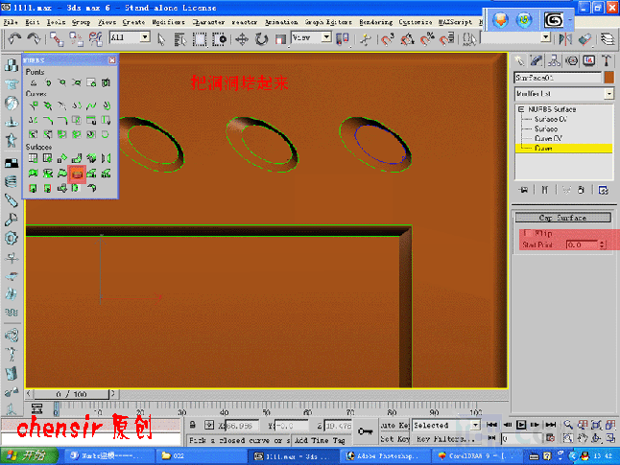This screenshot has width=620, height=465.
Task: Switch to the Modify command panel tab
Action: click(x=537, y=60)
